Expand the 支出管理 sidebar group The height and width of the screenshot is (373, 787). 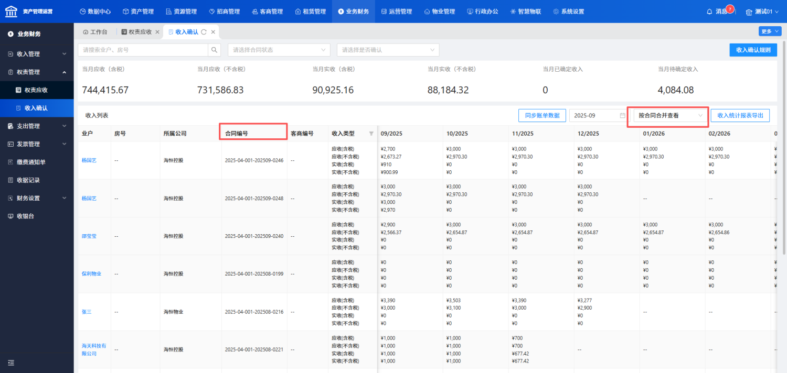[x=37, y=126]
